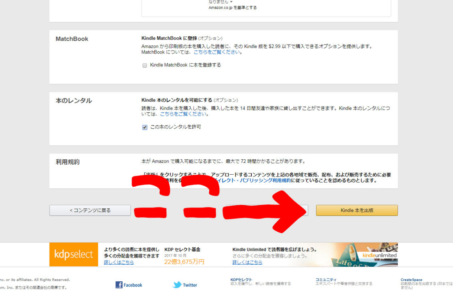Open KDPセレクト footer link
The image size is (453, 303).
click(x=241, y=280)
